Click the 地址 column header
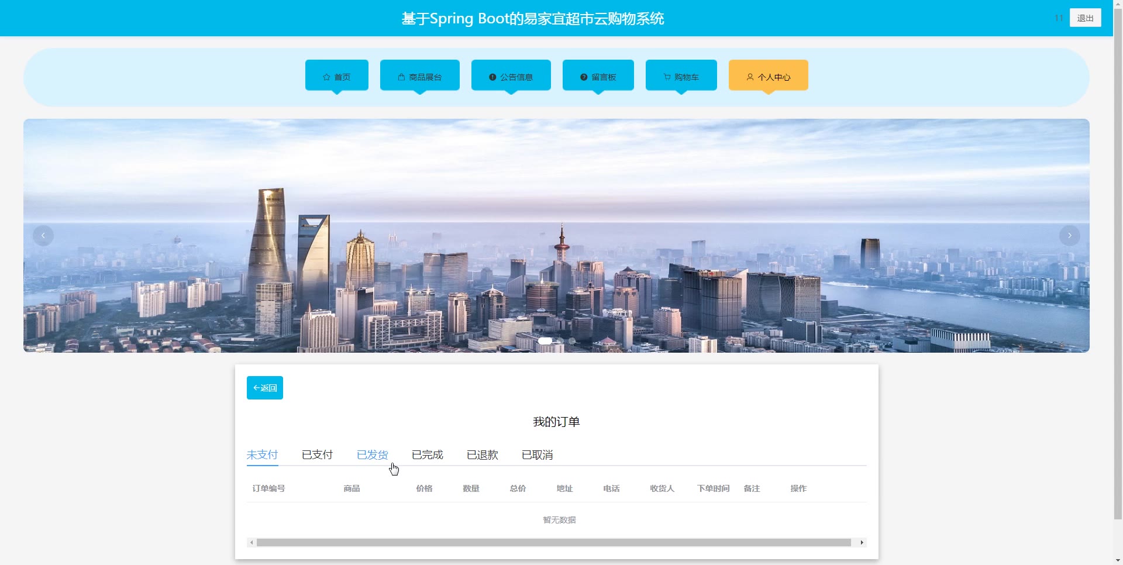1123x565 pixels. tap(564, 488)
